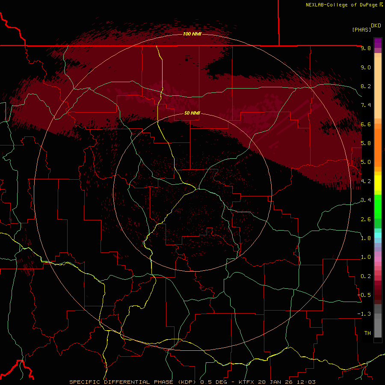Click the 7.4 scale value
The width and height of the screenshot is (385, 385).
point(366,105)
